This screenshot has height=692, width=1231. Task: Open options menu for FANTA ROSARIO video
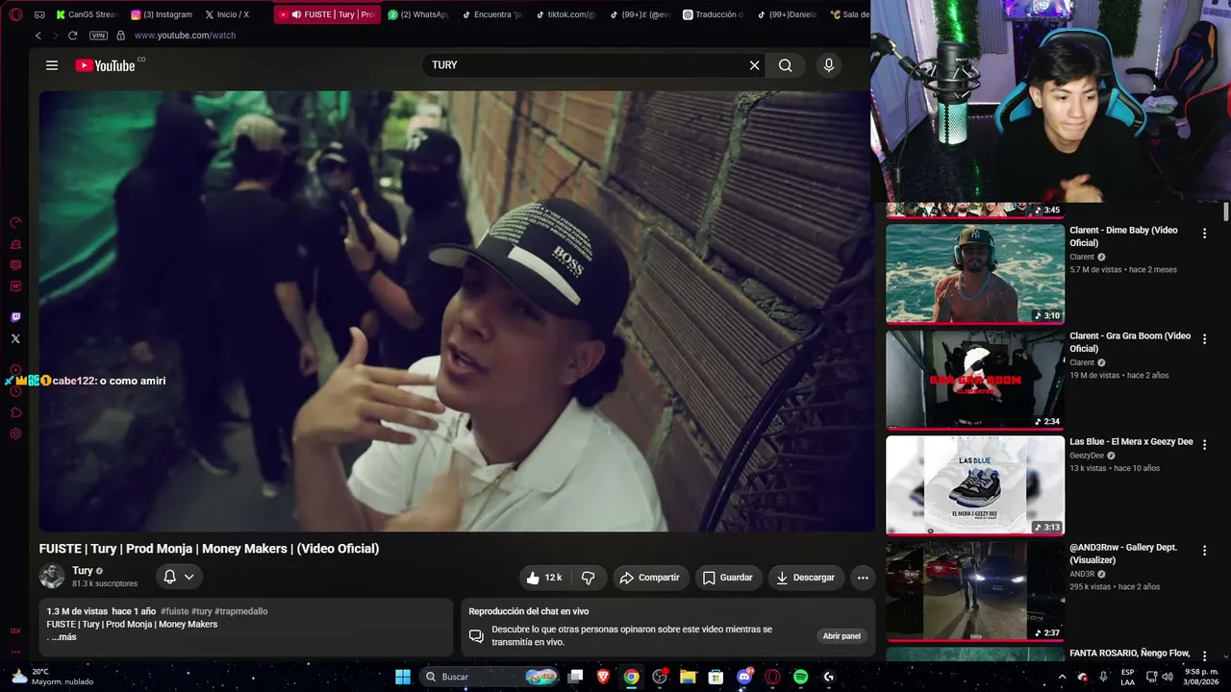click(x=1204, y=656)
